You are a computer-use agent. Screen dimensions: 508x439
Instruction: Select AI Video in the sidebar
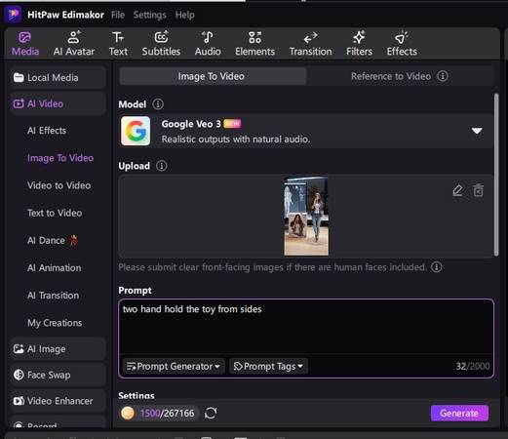[x=58, y=103]
